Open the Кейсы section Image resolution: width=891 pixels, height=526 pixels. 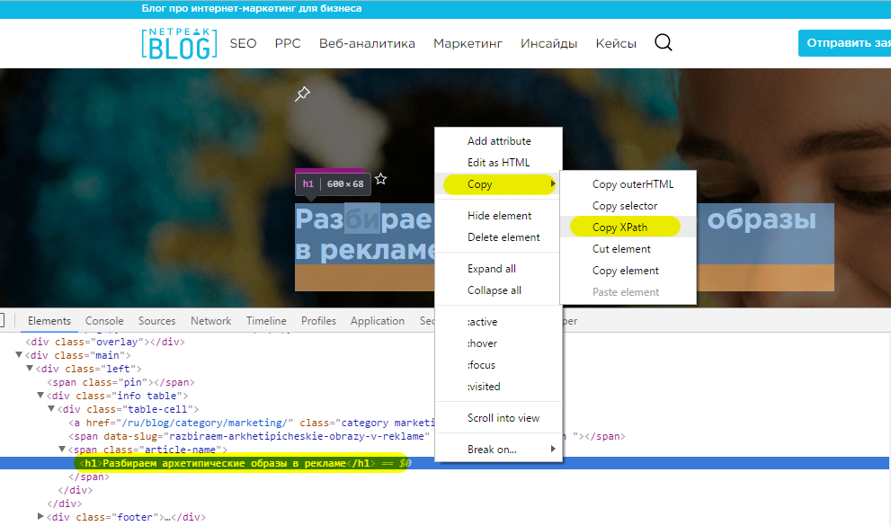tap(616, 43)
